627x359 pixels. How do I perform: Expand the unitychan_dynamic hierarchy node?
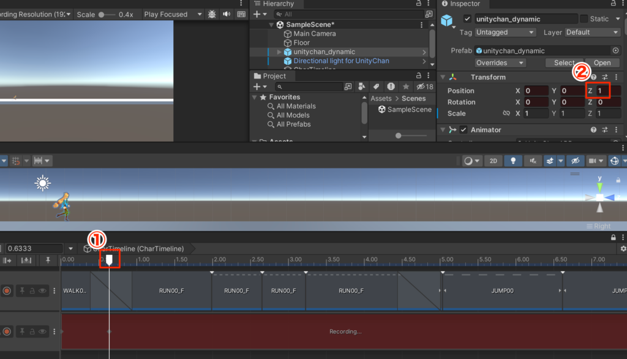[x=279, y=52]
